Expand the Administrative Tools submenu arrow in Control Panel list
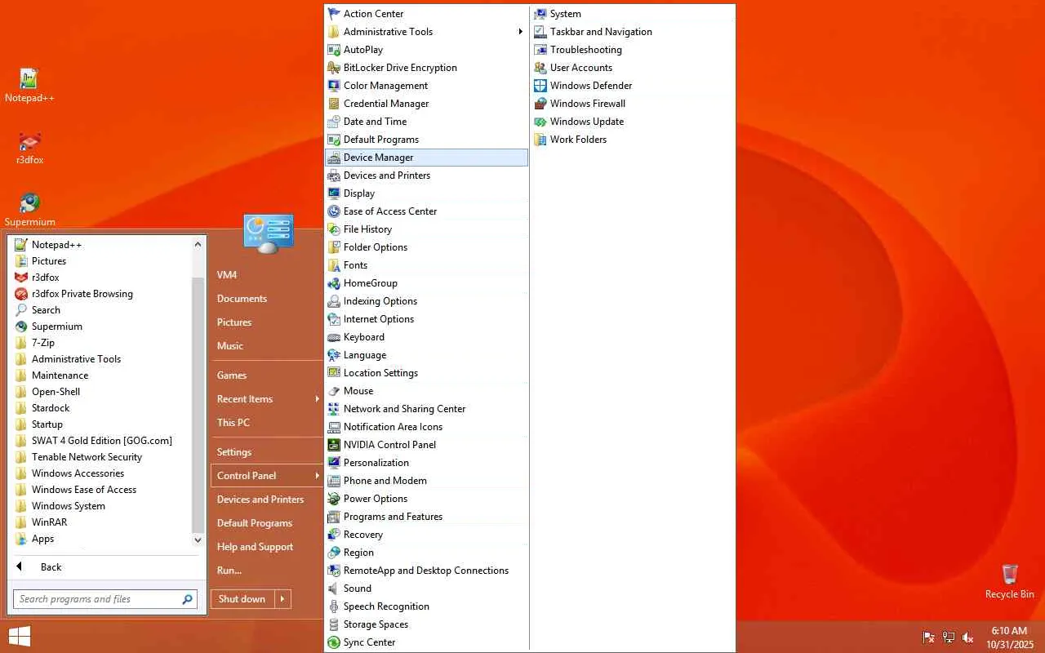 (x=520, y=32)
